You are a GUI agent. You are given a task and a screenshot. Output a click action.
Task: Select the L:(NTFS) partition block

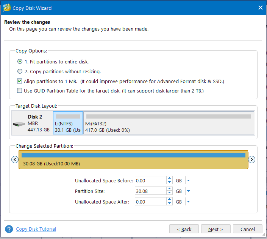tap(68, 123)
